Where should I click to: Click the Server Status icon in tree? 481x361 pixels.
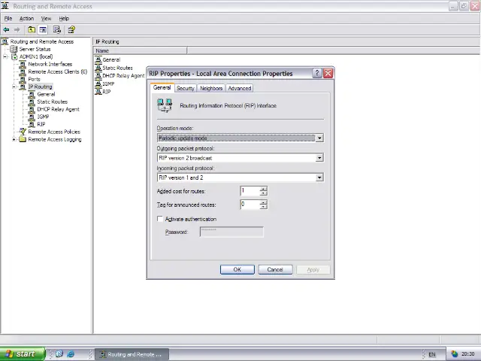14,49
